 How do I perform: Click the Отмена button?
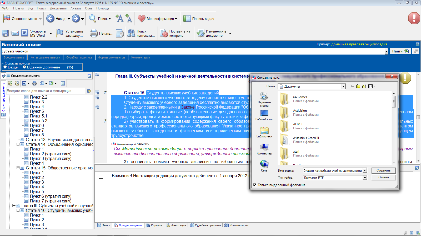coord(383,177)
